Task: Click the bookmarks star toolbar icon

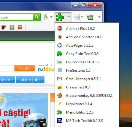Action: [x=47, y=17]
